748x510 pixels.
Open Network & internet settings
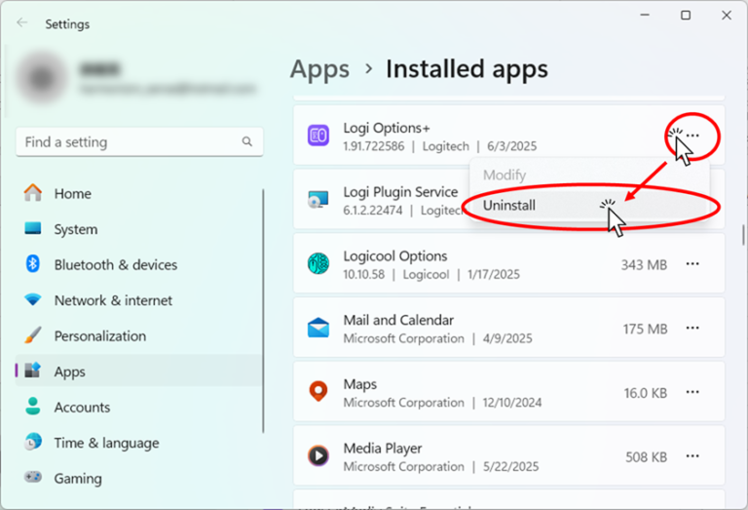pos(113,300)
